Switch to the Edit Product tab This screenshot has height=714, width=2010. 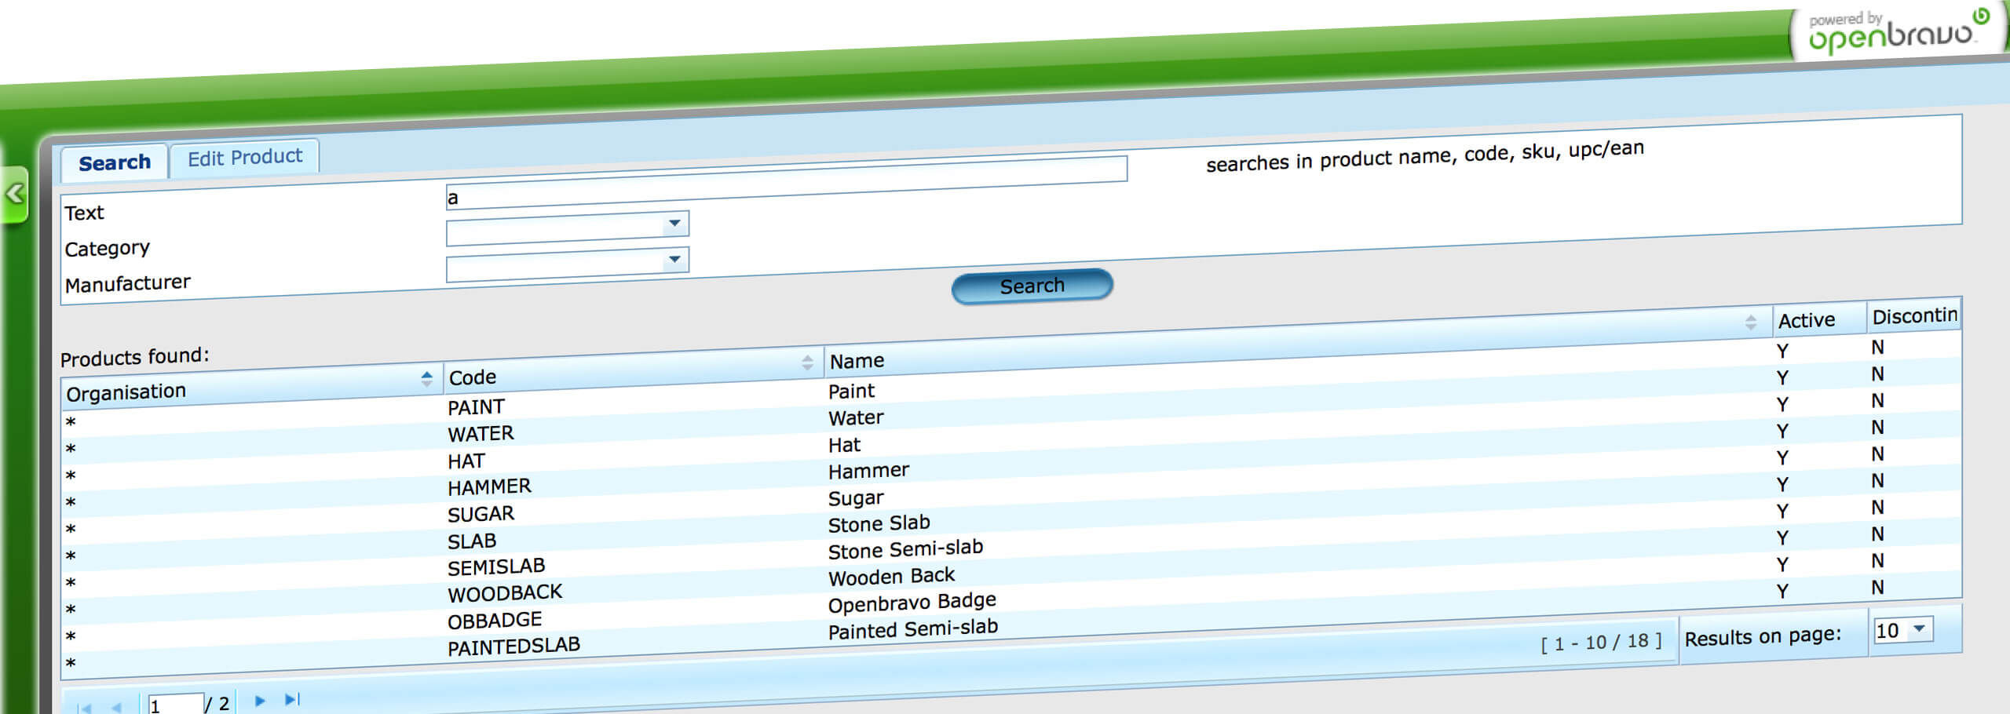click(244, 158)
